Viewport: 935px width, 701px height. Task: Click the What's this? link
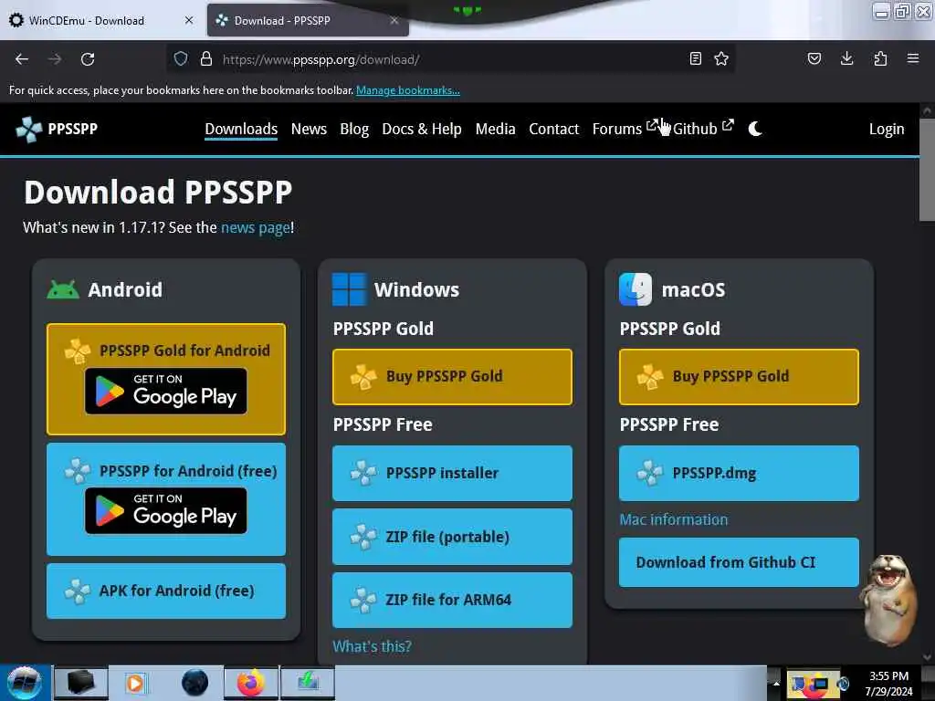click(x=373, y=646)
